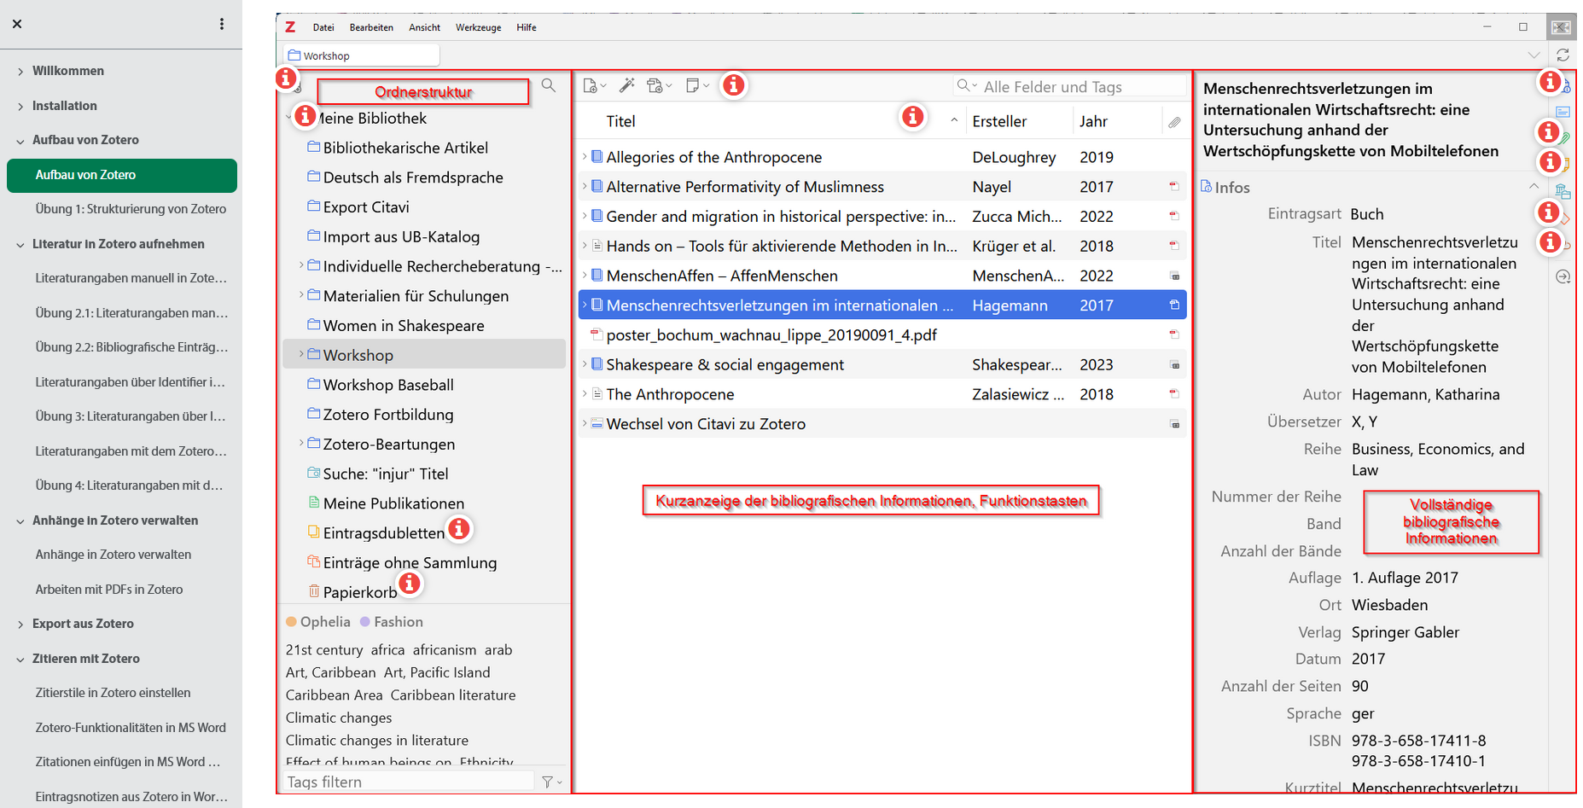Go to Zitierstile in Zotero einstellen
The height and width of the screenshot is (808, 1583).
pos(113,692)
